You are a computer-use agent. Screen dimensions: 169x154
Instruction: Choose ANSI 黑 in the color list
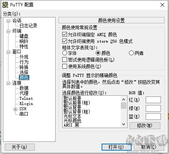pyautogui.click(x=71, y=125)
